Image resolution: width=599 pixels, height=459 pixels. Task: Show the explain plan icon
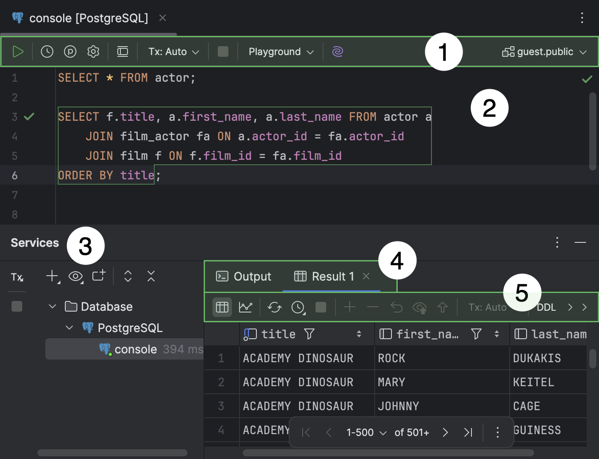70,51
